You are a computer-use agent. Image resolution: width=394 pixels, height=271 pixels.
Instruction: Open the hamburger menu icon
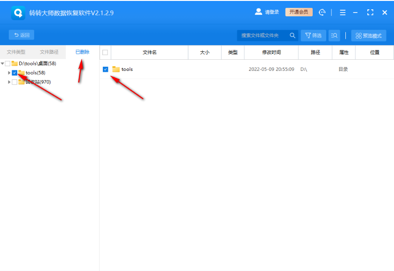pyautogui.click(x=343, y=13)
